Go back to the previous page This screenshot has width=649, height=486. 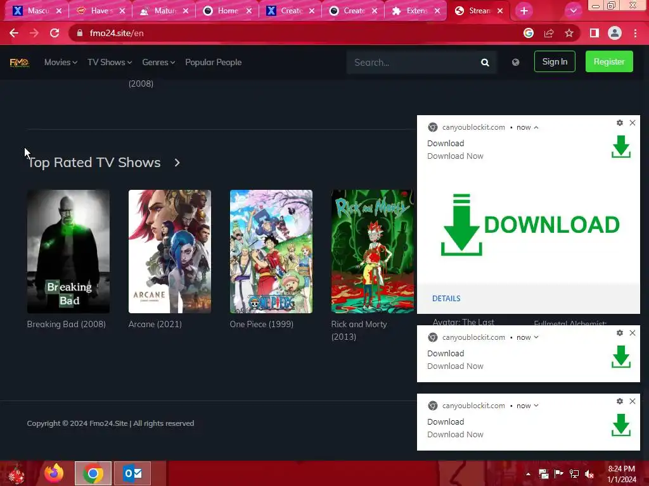click(x=14, y=33)
